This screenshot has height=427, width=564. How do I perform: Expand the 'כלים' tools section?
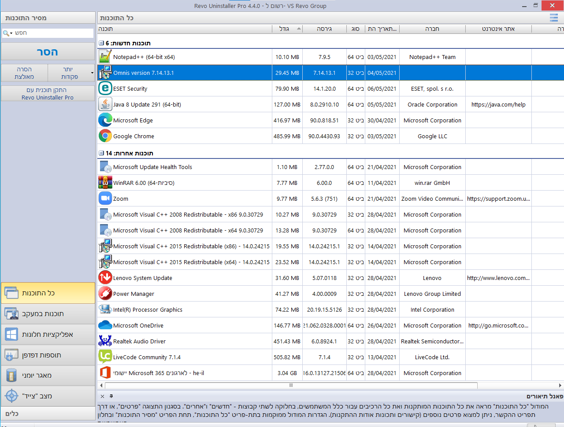[x=48, y=414]
